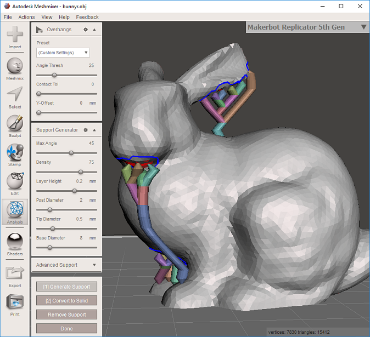Click the Layer Height slider handle
The width and height of the screenshot is (370, 337).
pyautogui.click(x=75, y=191)
